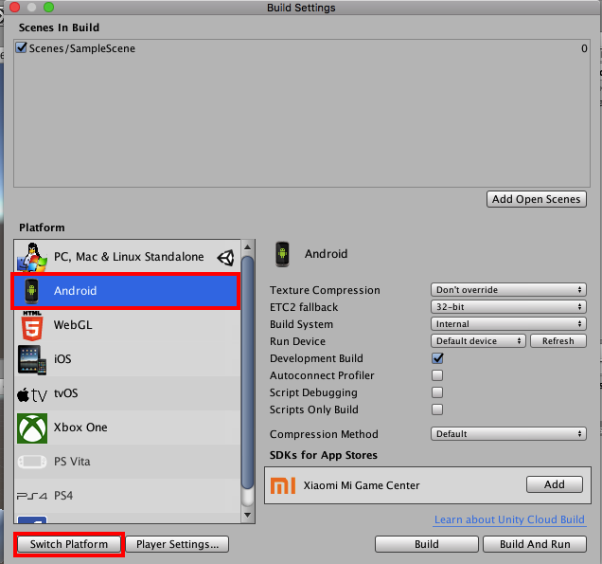The height and width of the screenshot is (564, 602).
Task: Click the iOS devices icon
Action: click(32, 359)
